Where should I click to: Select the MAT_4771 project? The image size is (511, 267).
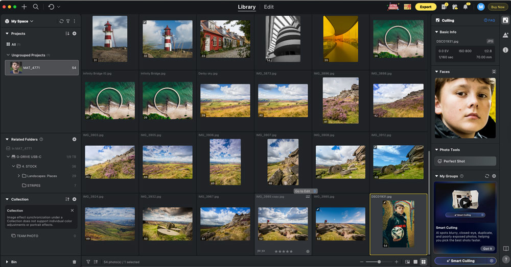coord(42,68)
